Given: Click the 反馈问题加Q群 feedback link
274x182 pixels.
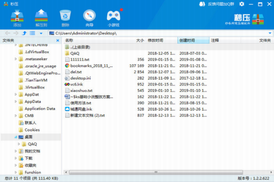Looking at the screenshot, I should [221, 4].
